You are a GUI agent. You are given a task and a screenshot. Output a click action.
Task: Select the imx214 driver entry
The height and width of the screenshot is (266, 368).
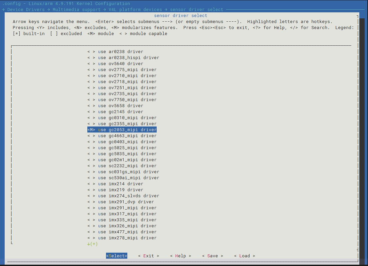click(115, 184)
